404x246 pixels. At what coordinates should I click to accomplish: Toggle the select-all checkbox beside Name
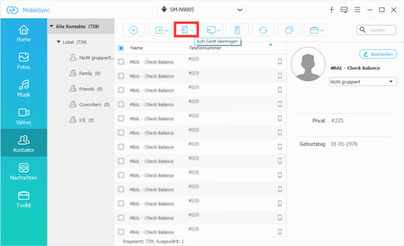pyautogui.click(x=121, y=48)
